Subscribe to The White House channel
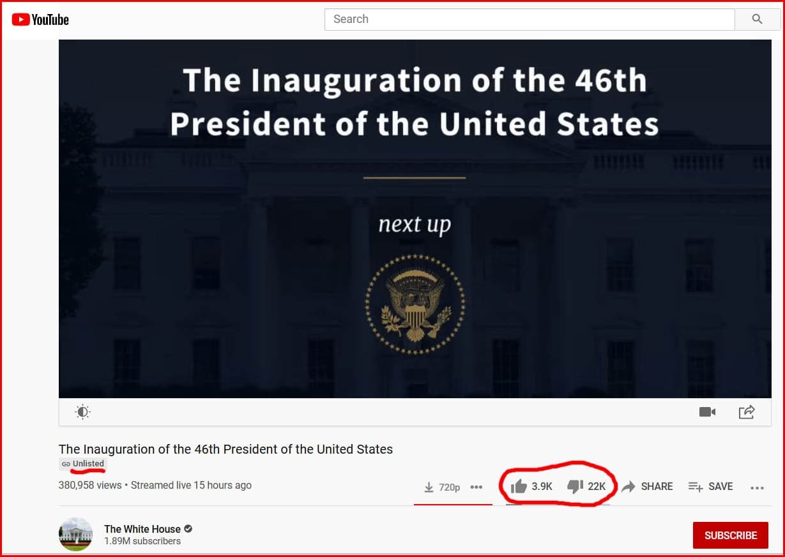The image size is (785, 557). click(x=731, y=535)
